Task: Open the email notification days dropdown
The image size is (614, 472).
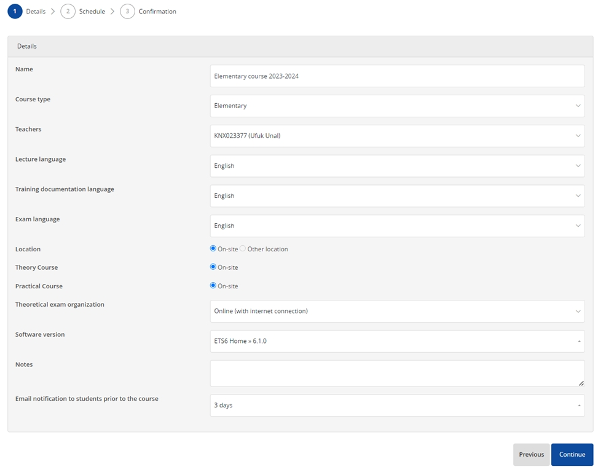Action: pos(397,406)
